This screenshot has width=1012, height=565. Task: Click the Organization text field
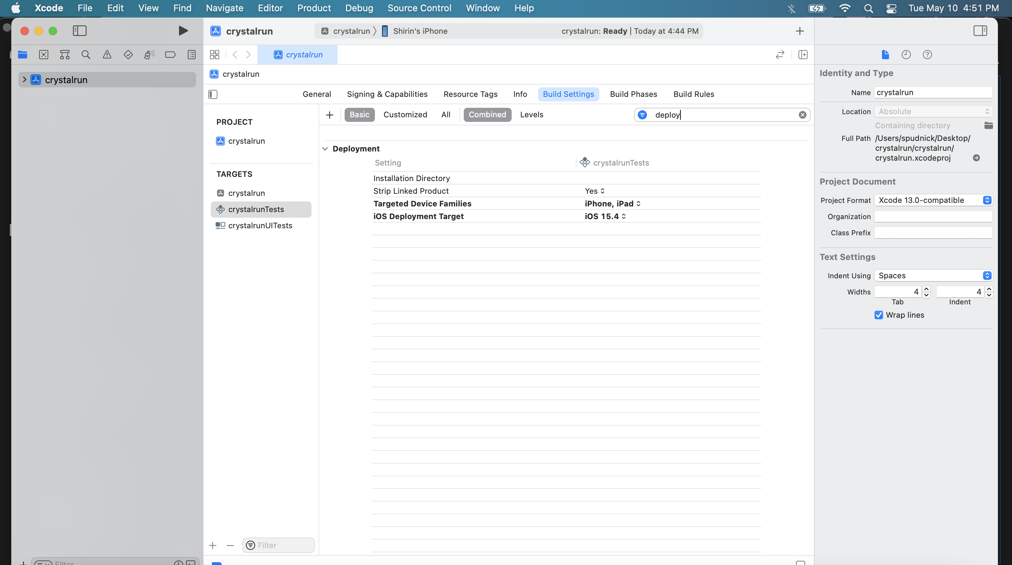coord(933,216)
